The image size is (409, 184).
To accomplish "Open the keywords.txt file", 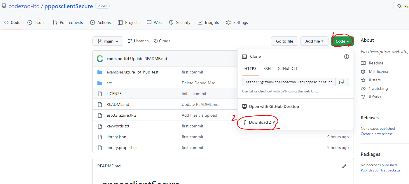I will 118,126.
